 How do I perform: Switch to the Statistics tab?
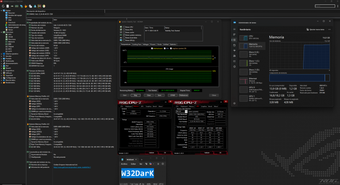coord(174,44)
